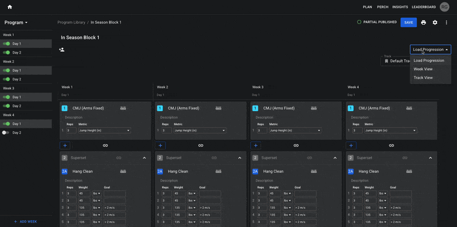This screenshot has height=227, width=457.
Task: Collapse the Load Progression view dropdown
Action: coord(431,50)
